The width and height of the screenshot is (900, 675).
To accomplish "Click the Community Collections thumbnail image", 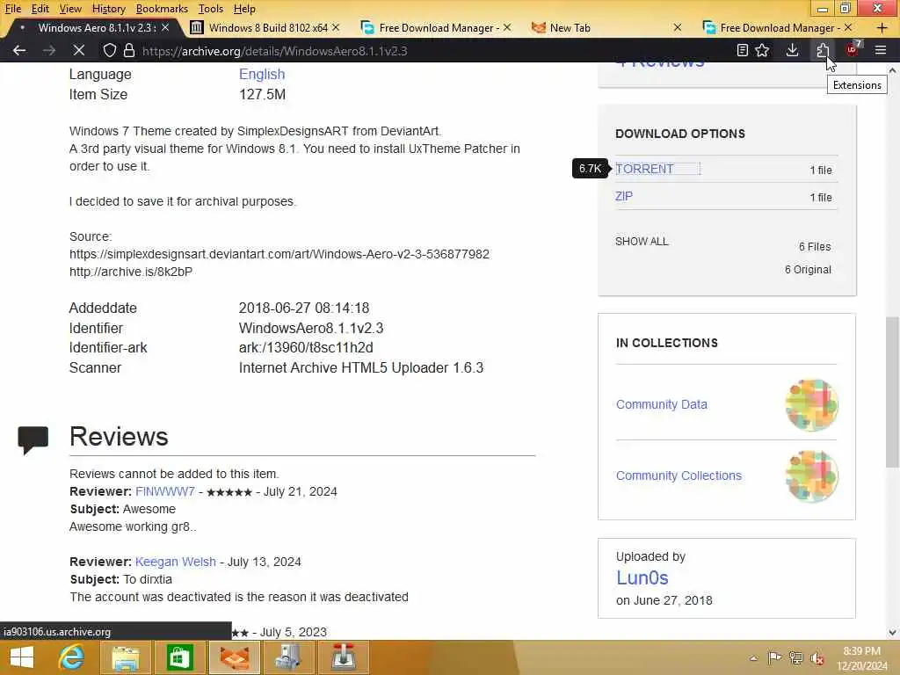I will (x=811, y=475).
